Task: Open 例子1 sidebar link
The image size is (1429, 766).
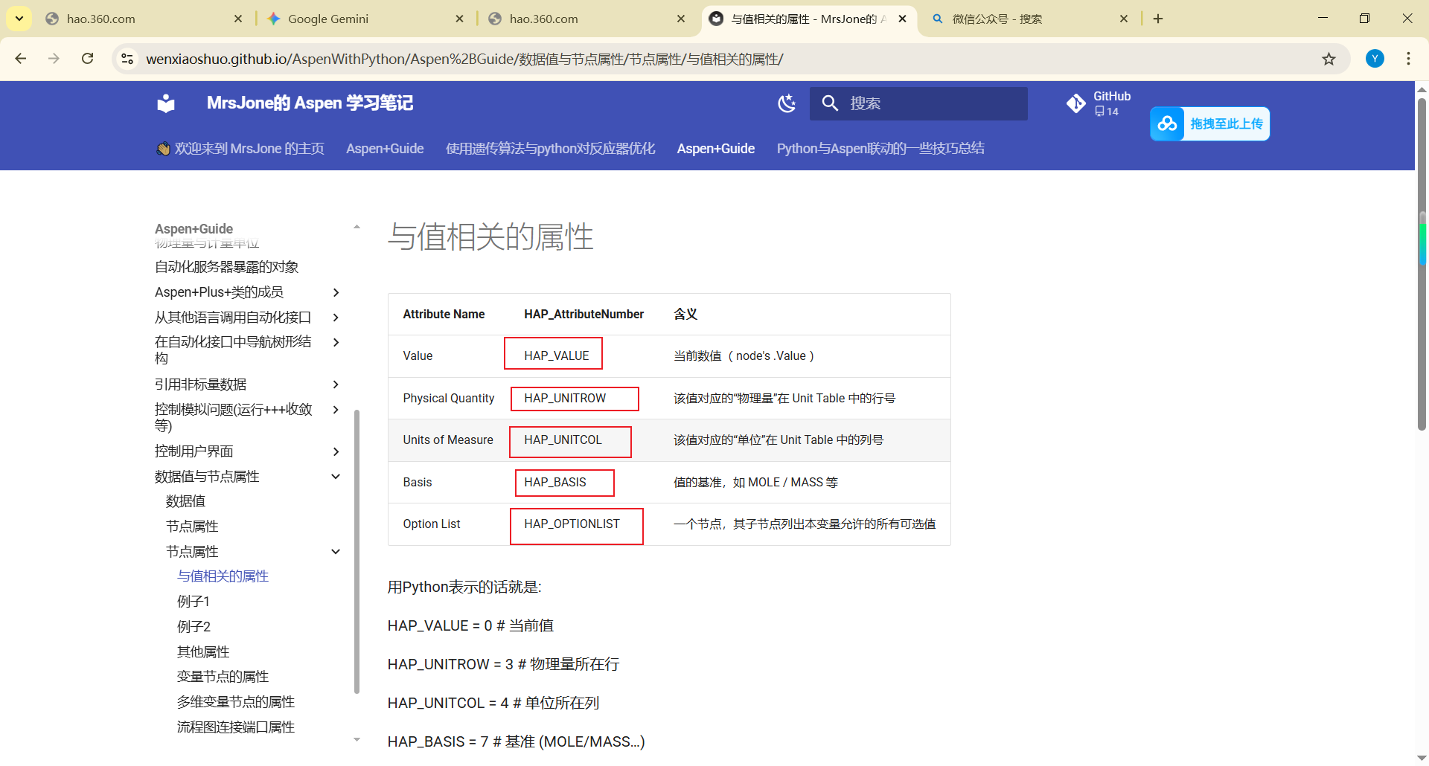Action: 194,602
